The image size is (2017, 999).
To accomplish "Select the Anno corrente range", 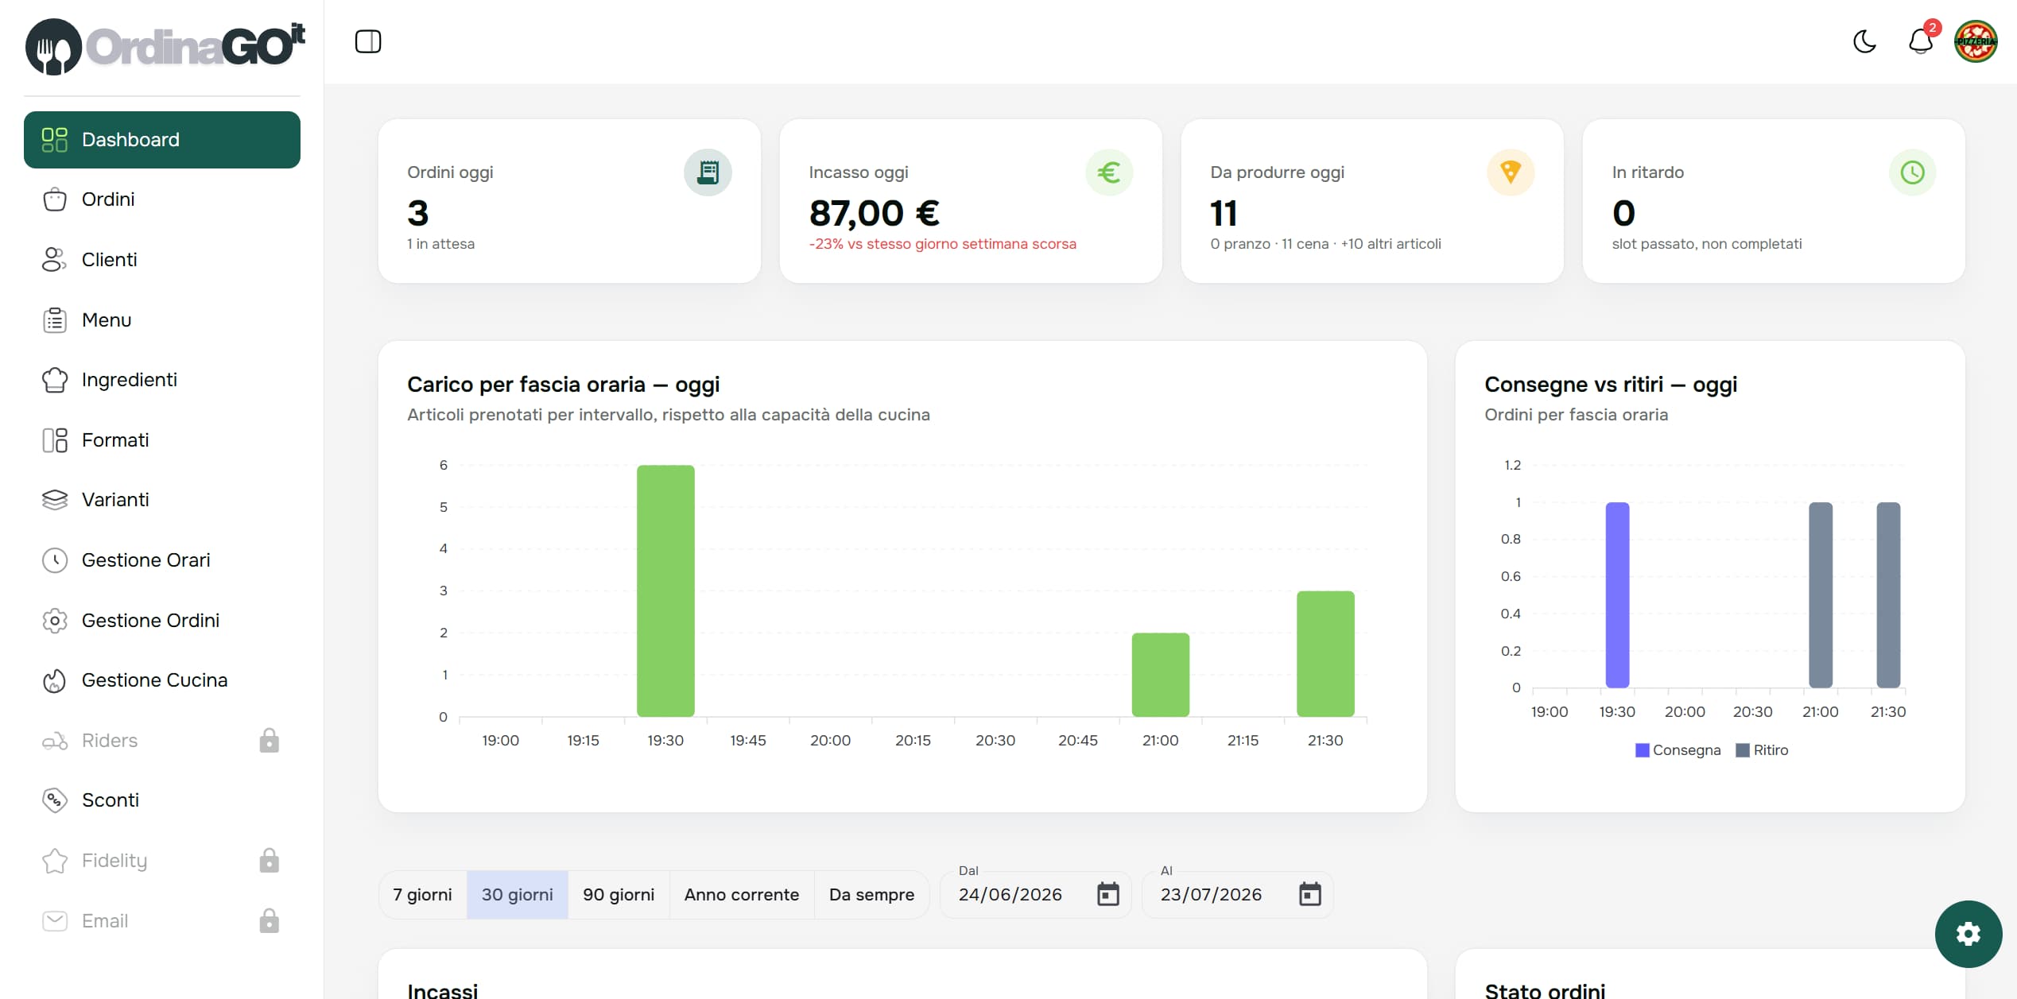I will click(x=742, y=895).
